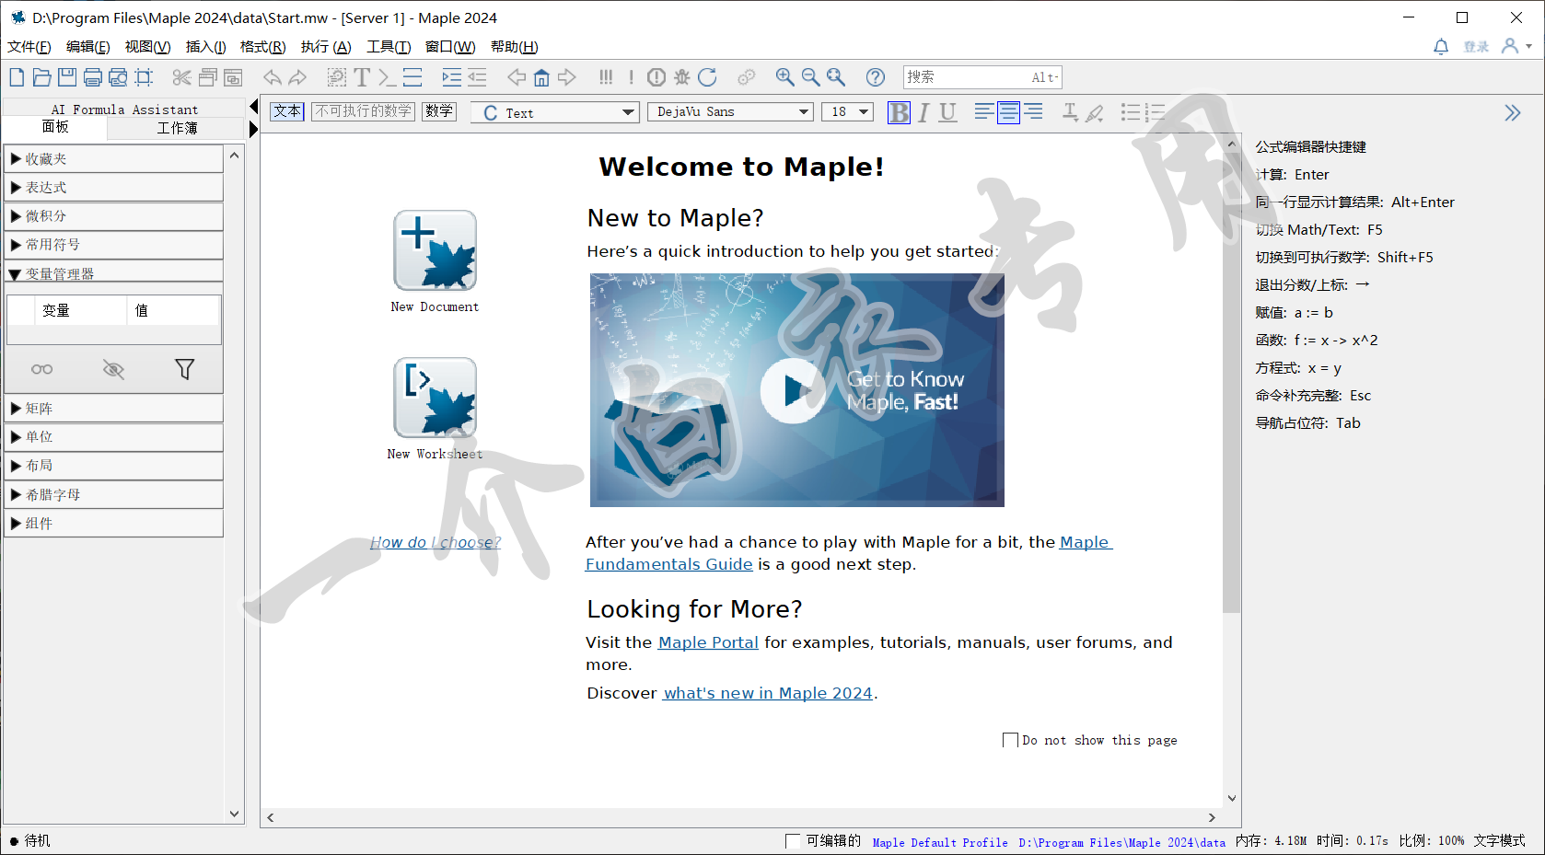Open the 格式 menu
Screen dimensions: 1545x855
[x=262, y=47]
